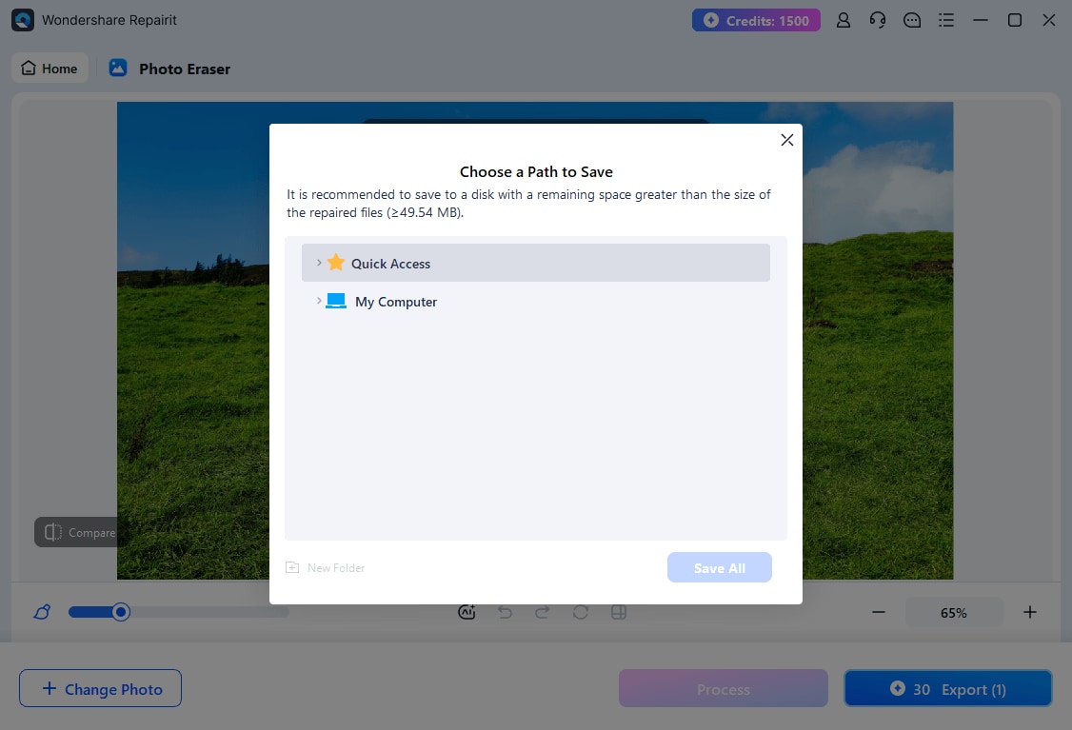Click the Save All button

(719, 567)
